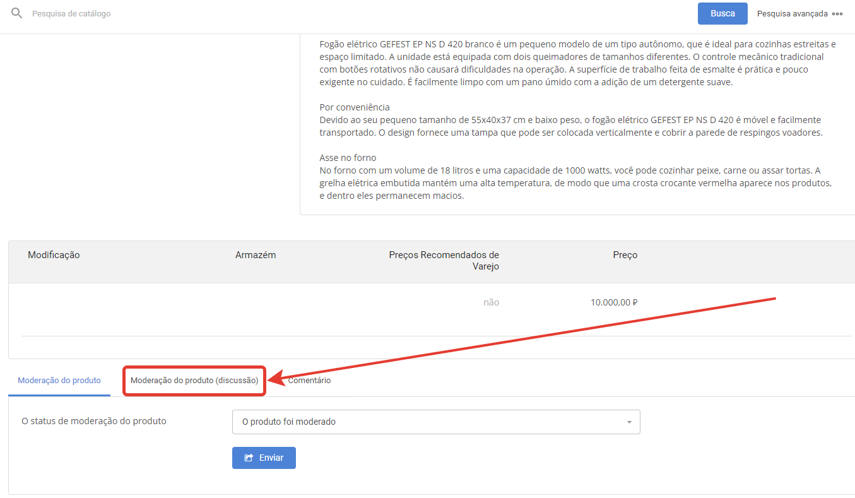Switch to Moderação do produto tab
The width and height of the screenshot is (855, 498).
59,381
